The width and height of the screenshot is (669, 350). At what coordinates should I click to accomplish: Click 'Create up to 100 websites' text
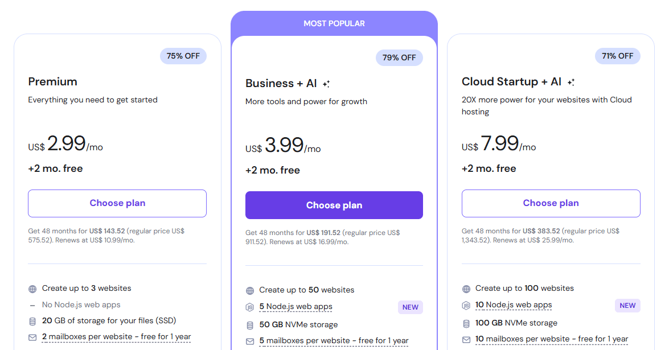[524, 288]
